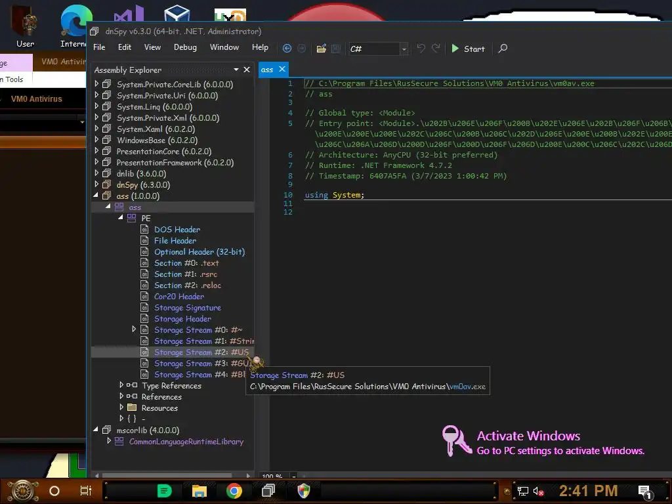Click the Redo toolbar icon
The width and height of the screenshot is (672, 504).
(x=436, y=49)
